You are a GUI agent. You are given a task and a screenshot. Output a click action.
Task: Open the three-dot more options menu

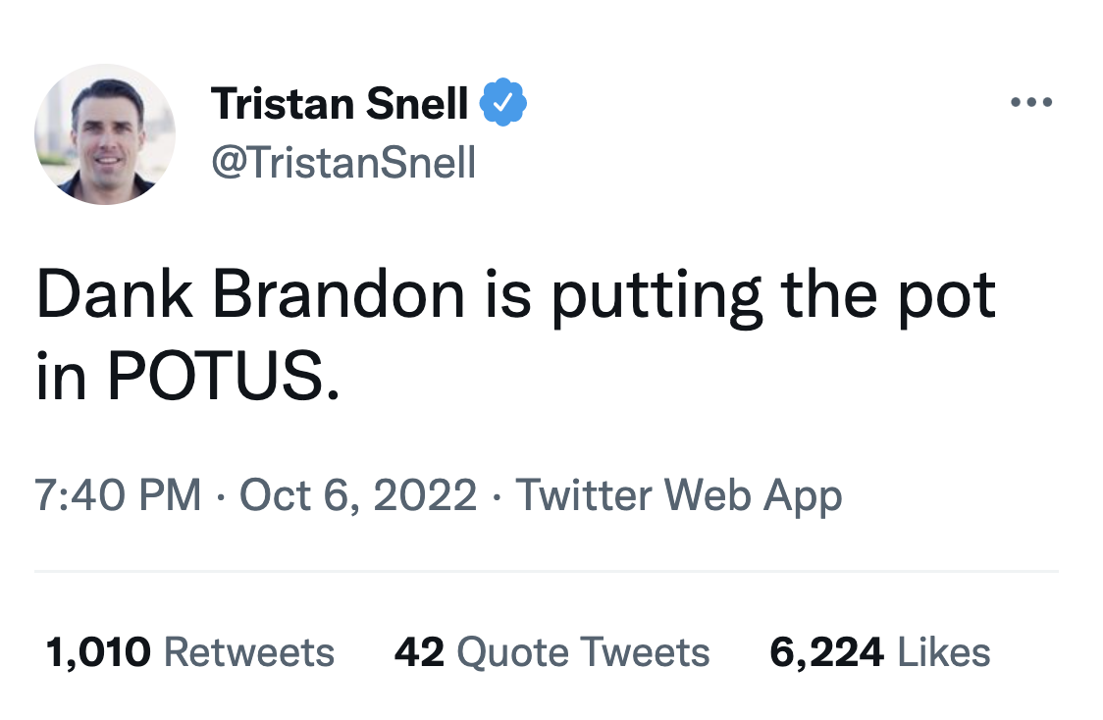(x=1032, y=102)
